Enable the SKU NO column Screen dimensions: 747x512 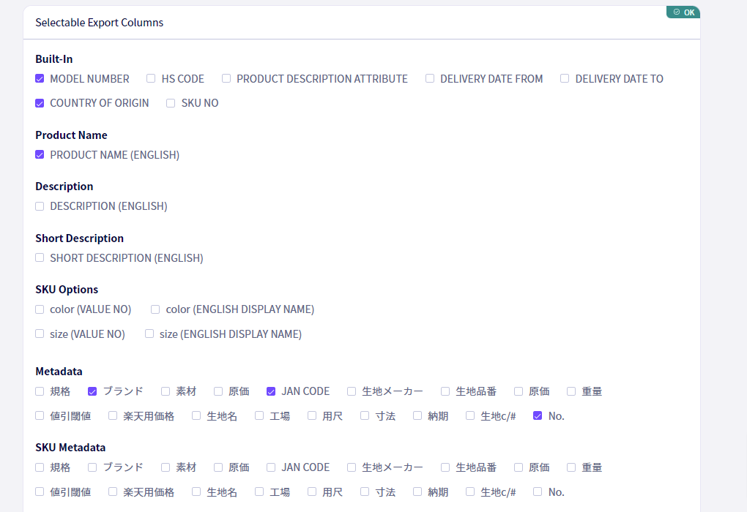point(171,103)
